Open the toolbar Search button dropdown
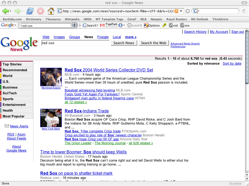This screenshot has width=249, height=186. [x=97, y=25]
